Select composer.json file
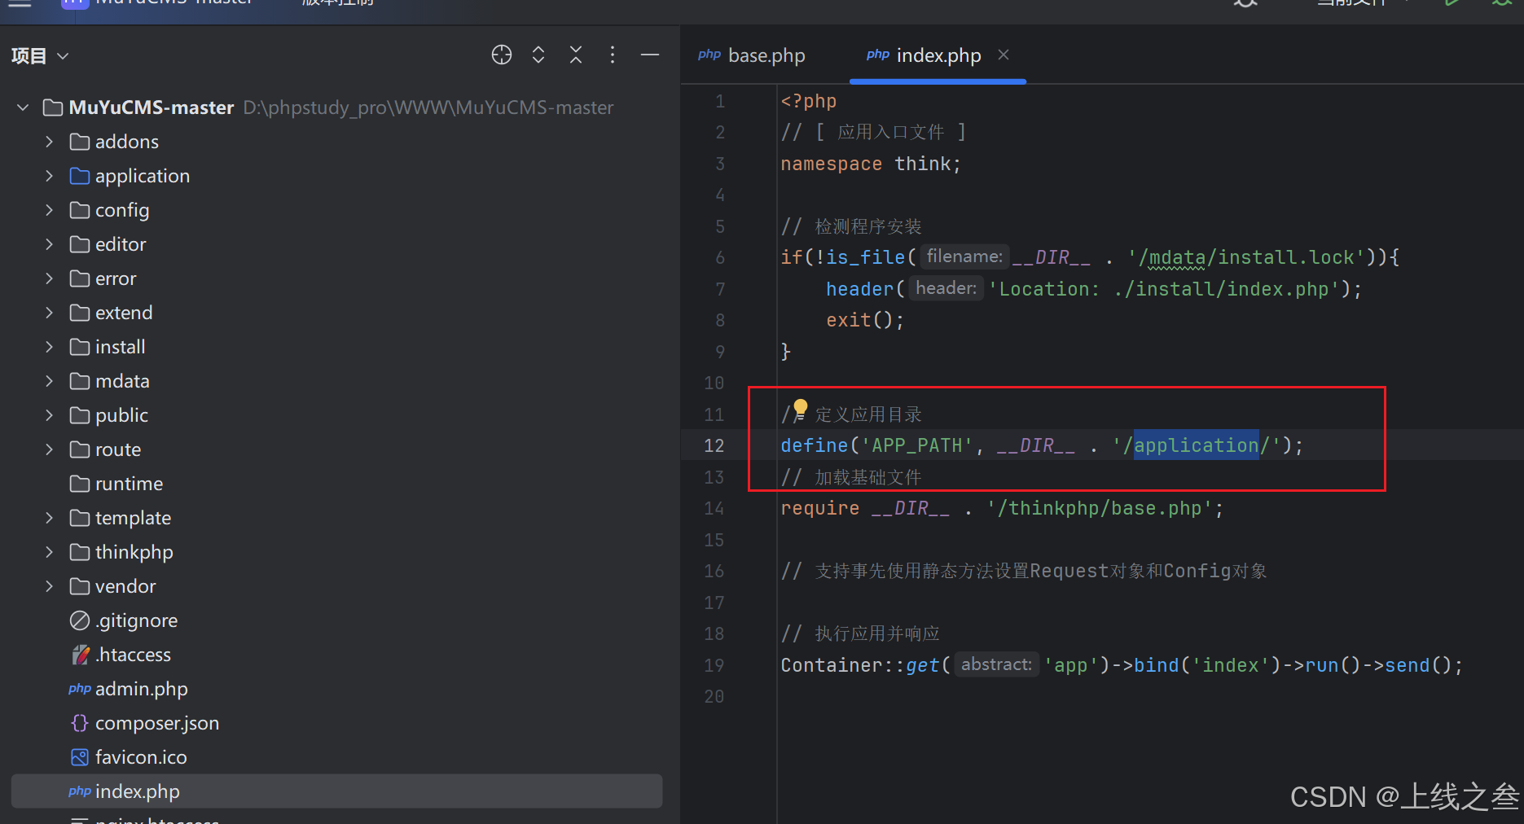1524x824 pixels. [x=156, y=723]
